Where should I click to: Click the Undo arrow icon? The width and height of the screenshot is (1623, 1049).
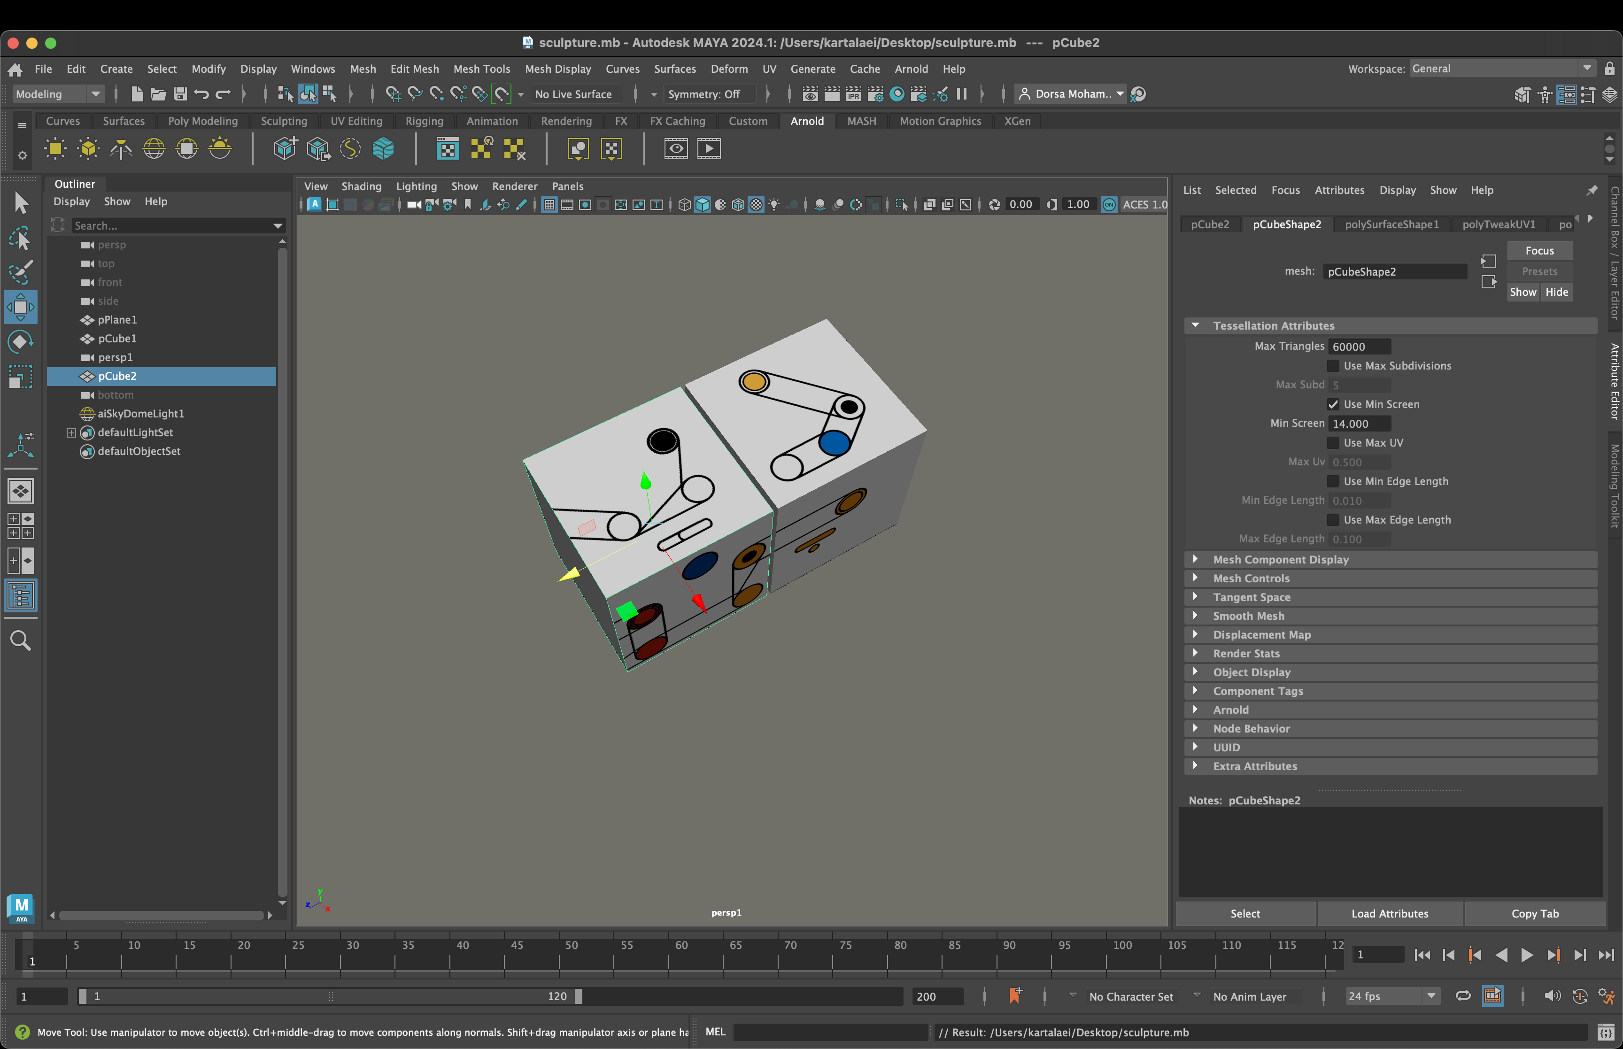[201, 94]
